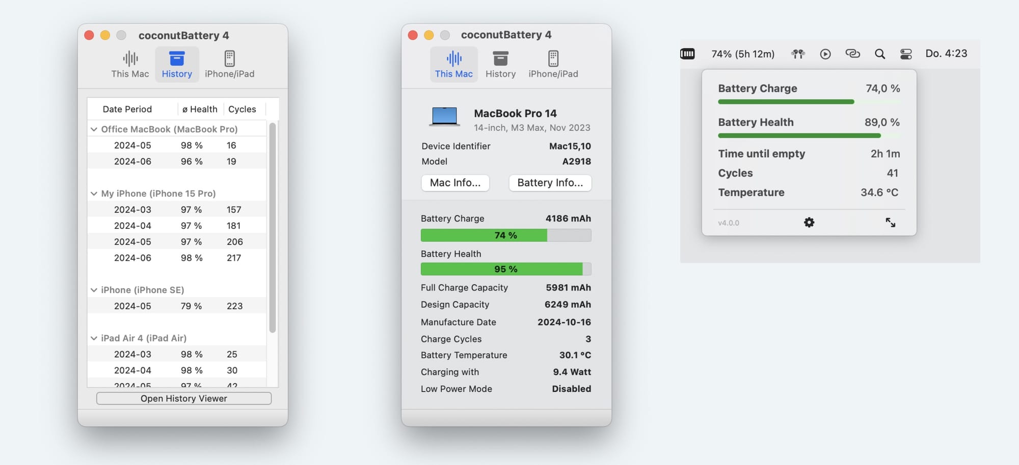Click popup Battery Health 89,0 % bar
1019x465 pixels.
point(809,136)
